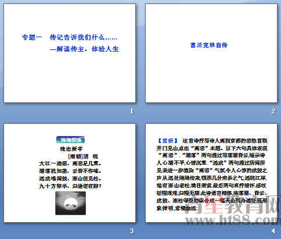Select the slide 4 thumbnail with the 赏析 paragraph

(x=211, y=173)
